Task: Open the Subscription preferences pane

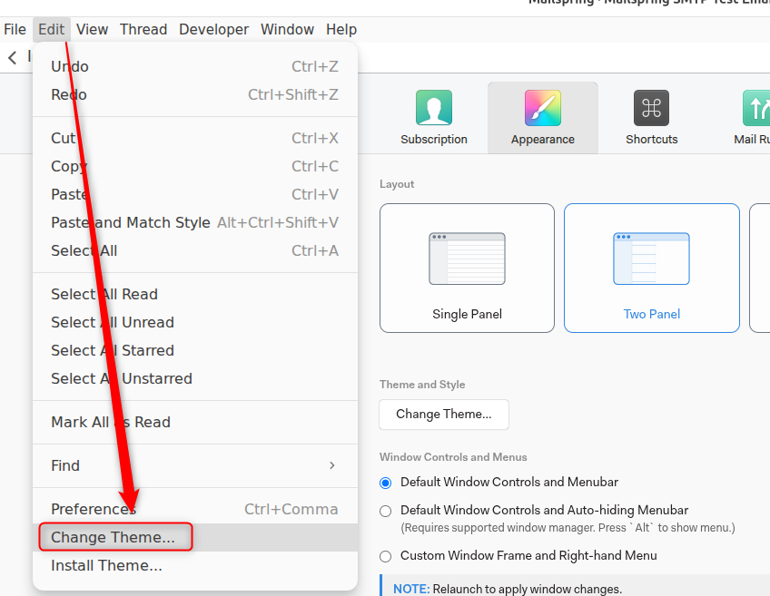Action: click(433, 116)
